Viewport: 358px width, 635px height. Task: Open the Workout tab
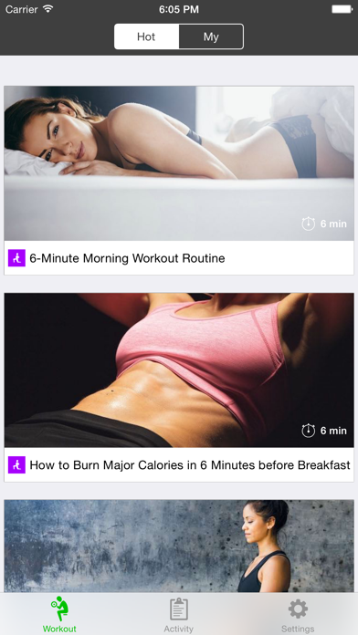pos(59,614)
